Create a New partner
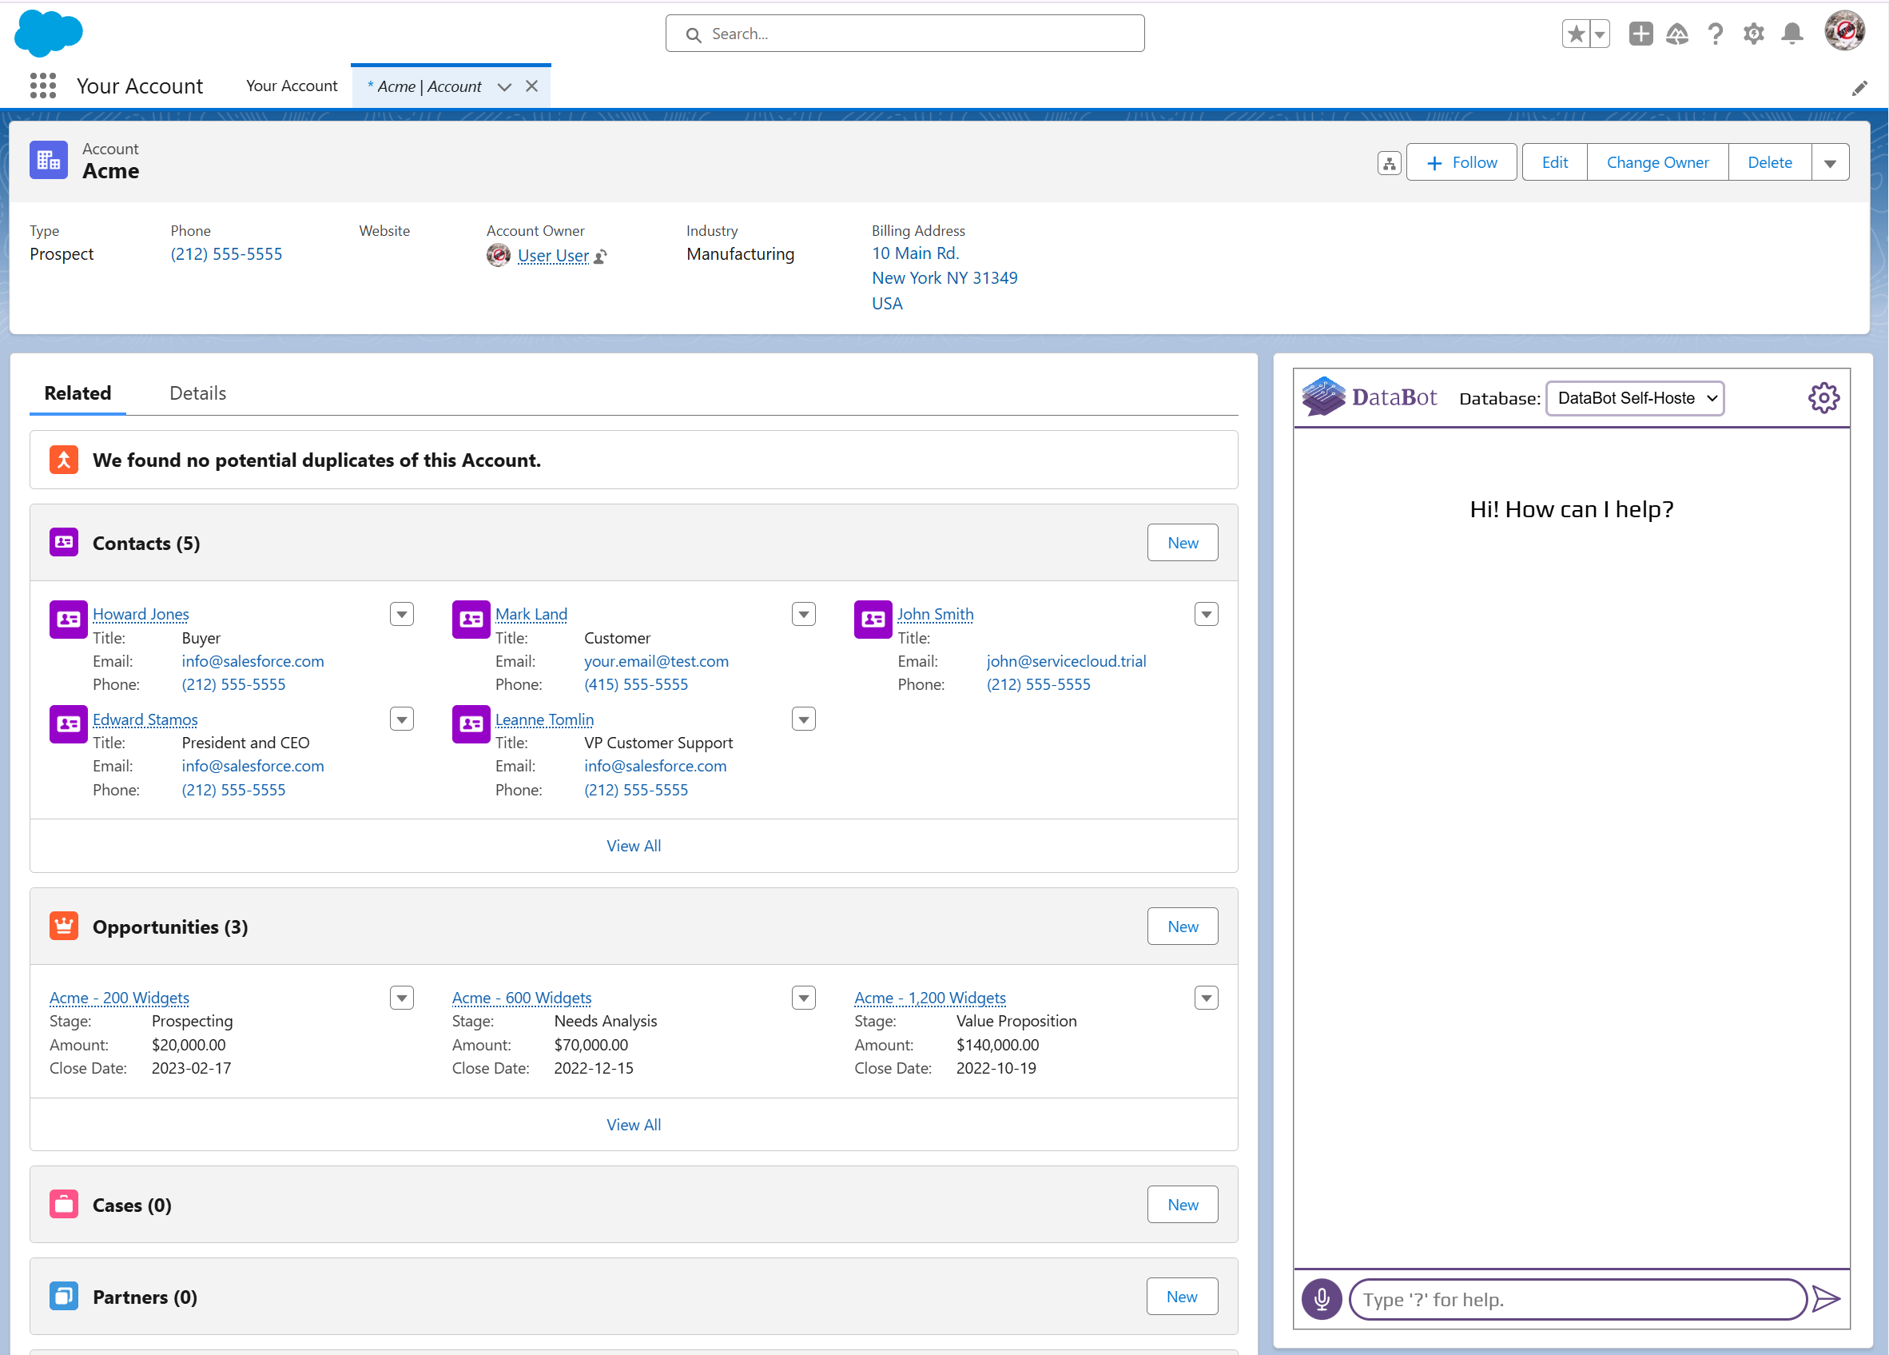1889x1355 pixels. pyautogui.click(x=1182, y=1296)
